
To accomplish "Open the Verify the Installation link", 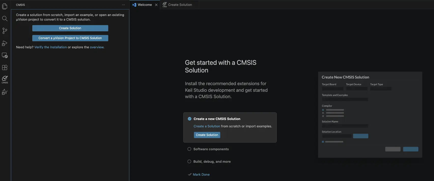I will [51, 47].
